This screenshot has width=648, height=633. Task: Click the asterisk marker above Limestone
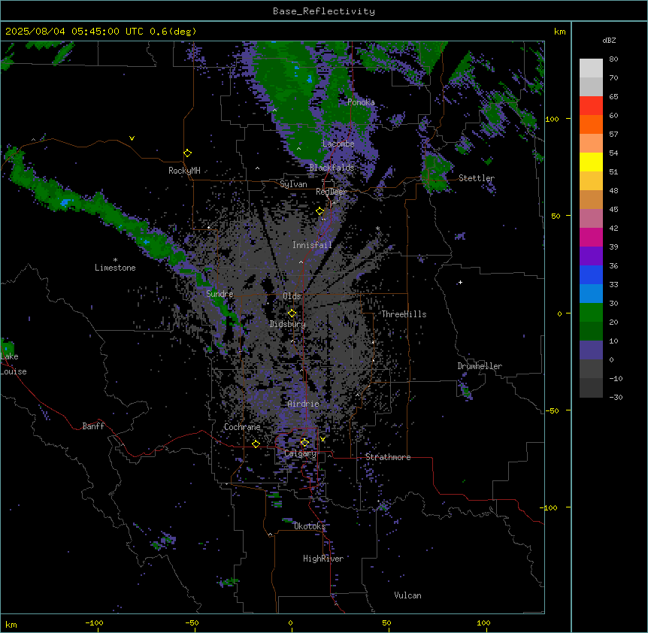[115, 260]
